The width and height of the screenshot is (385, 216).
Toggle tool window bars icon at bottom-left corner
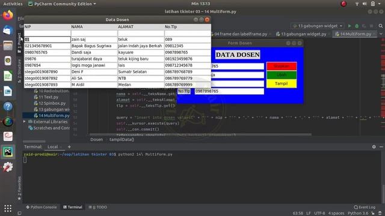(x=19, y=214)
